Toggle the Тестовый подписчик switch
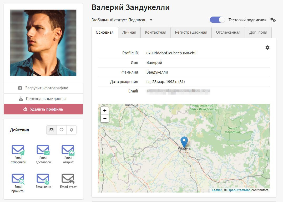Screen dimensions: 283x202 click(x=217, y=20)
